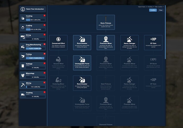Click the Second Wind flexing arm talent
The image size is (183, 128).
tap(58, 63)
